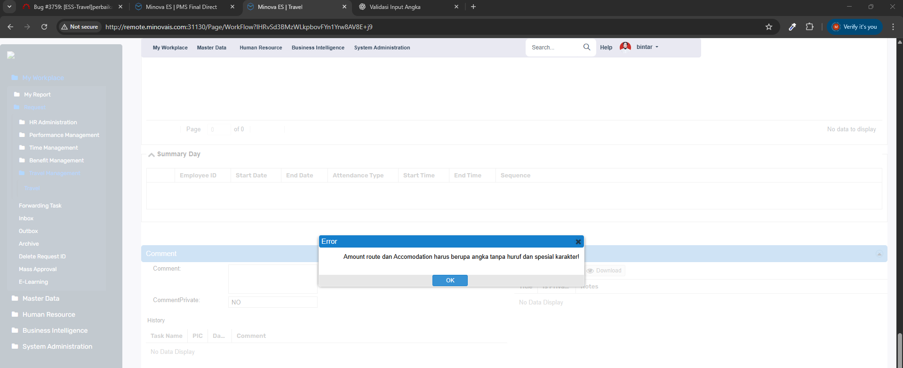The height and width of the screenshot is (368, 903).
Task: Click the bintar user avatar
Action: [625, 47]
